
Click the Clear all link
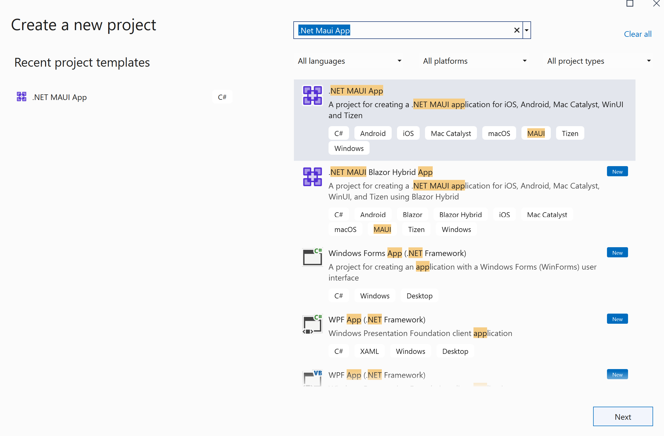coord(638,34)
